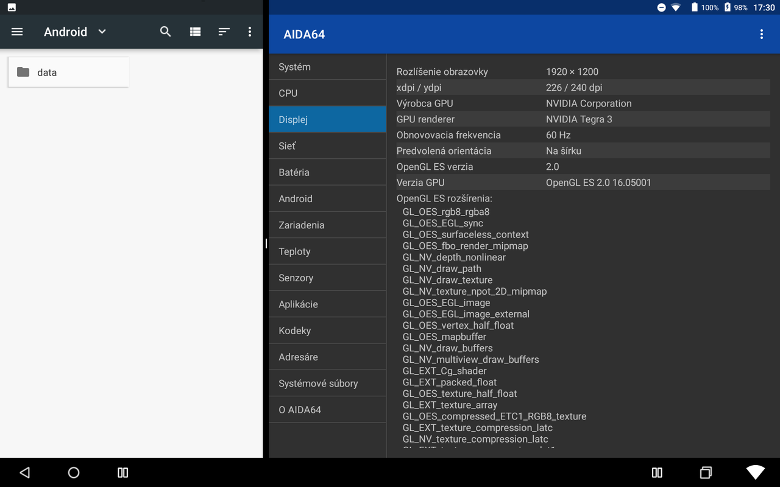Tap the Wi-Fi icon in status bar
The height and width of the screenshot is (487, 780).
click(676, 7)
